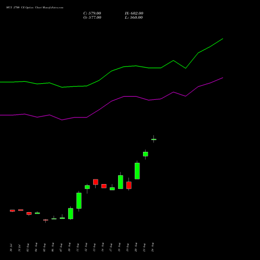The image size is (260, 260).
Task: Click the 13 Aug date label
Action: (x=94, y=248)
